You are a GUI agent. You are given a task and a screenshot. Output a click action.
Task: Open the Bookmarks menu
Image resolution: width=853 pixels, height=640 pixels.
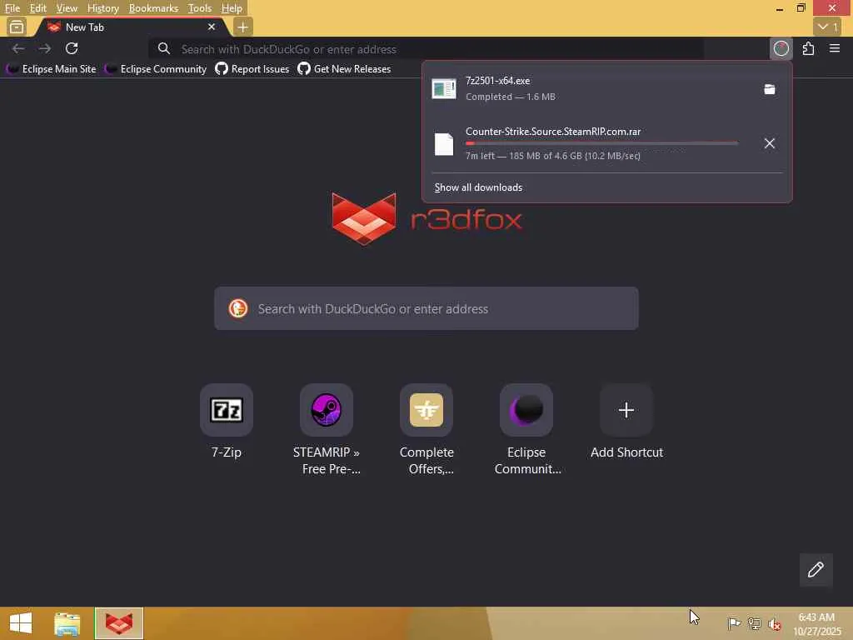coord(153,8)
